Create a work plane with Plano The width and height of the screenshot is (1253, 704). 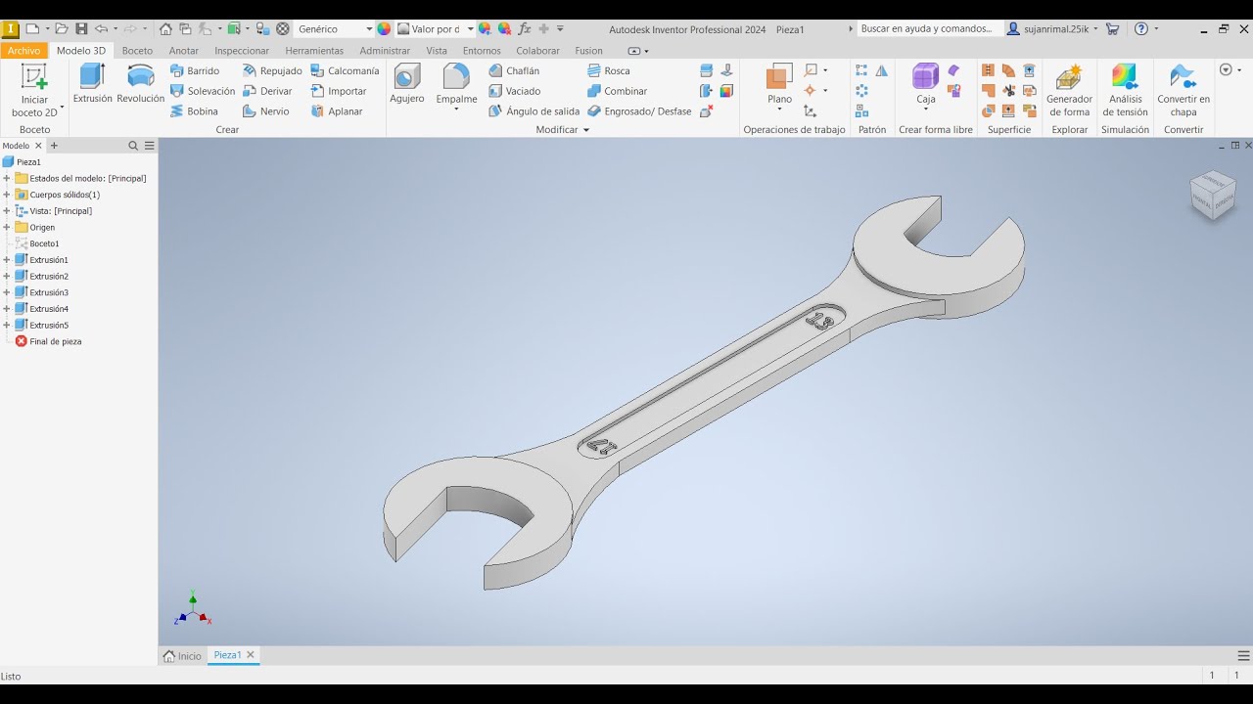coord(779,86)
